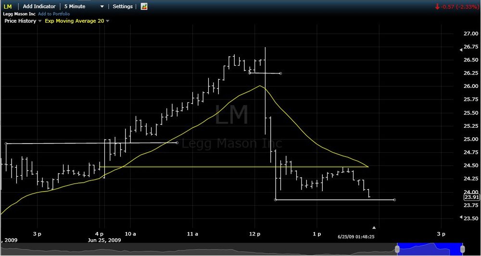Click the 24.50 price axis label
481x256 pixels.
pos(471,166)
